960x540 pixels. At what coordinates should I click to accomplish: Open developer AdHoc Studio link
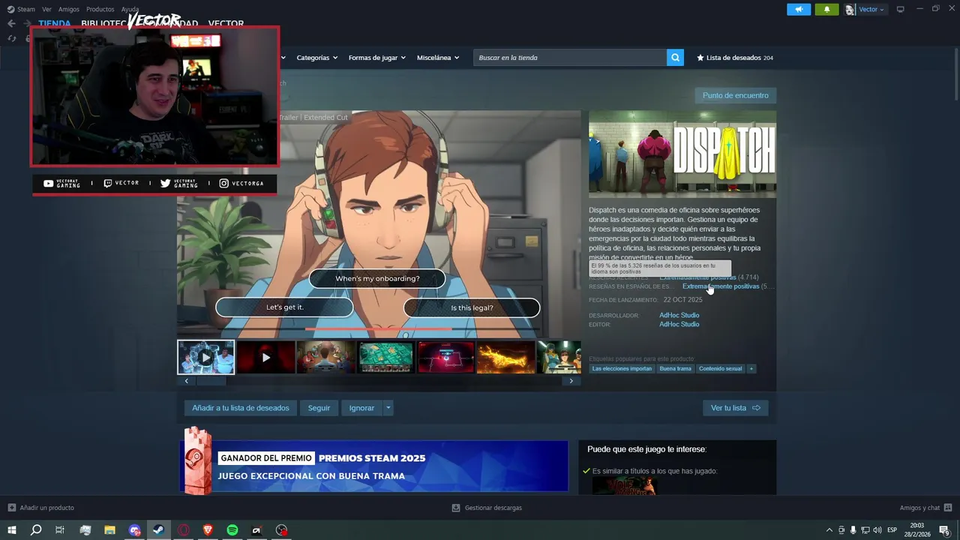pos(679,315)
